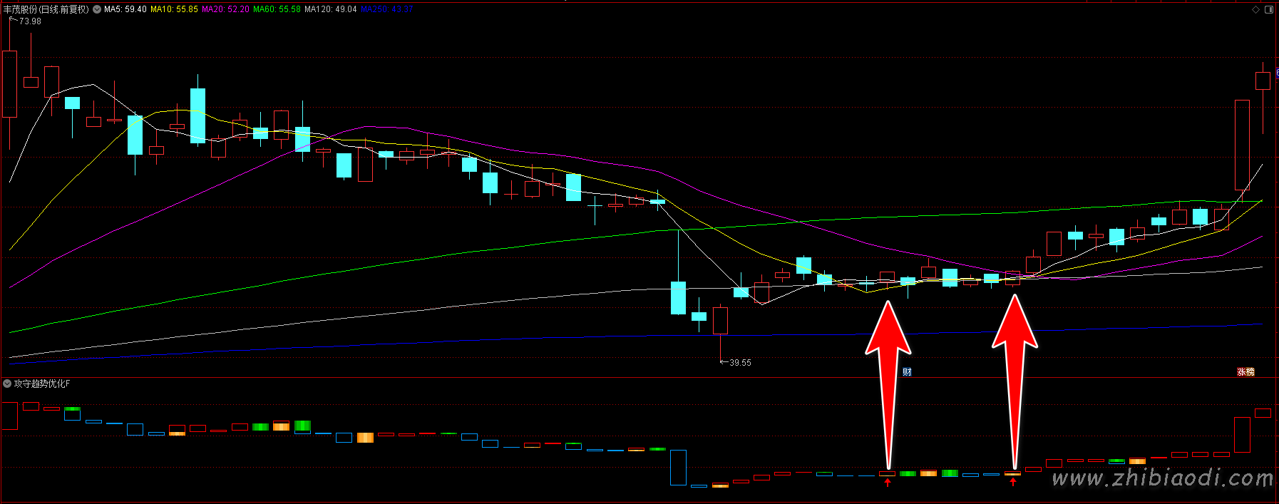Click the 涨停 marker badge
Viewport: 1279px width, 504px height.
coord(1245,372)
